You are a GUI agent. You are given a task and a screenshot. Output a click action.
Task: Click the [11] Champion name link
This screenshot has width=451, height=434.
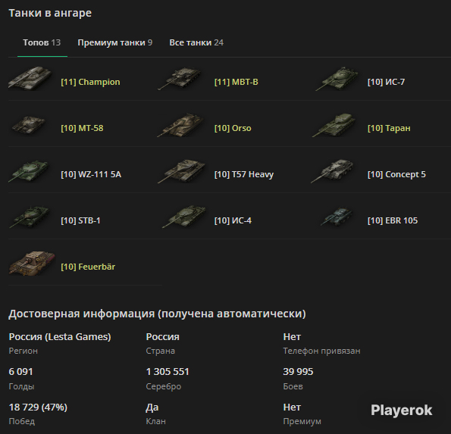90,83
